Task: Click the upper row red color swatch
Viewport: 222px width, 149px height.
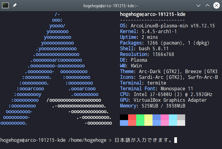Action: click(x=132, y=117)
